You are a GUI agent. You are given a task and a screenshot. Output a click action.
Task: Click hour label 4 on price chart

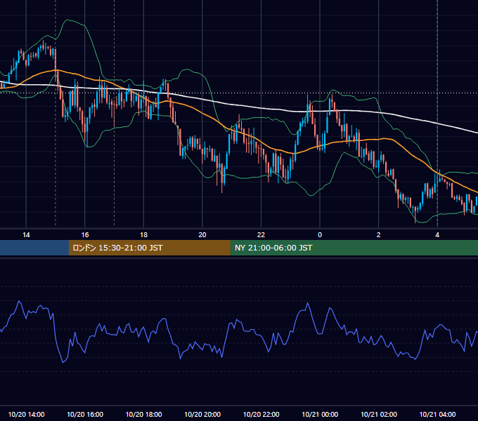coord(437,235)
